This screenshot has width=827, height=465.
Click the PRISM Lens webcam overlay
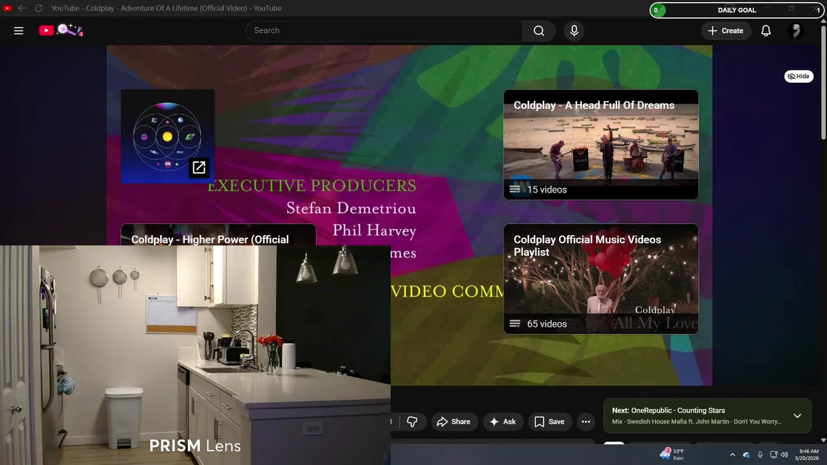click(195, 355)
